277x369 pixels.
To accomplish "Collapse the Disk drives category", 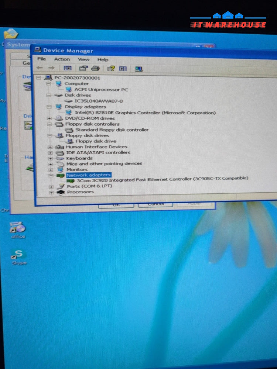I will point(49,95).
